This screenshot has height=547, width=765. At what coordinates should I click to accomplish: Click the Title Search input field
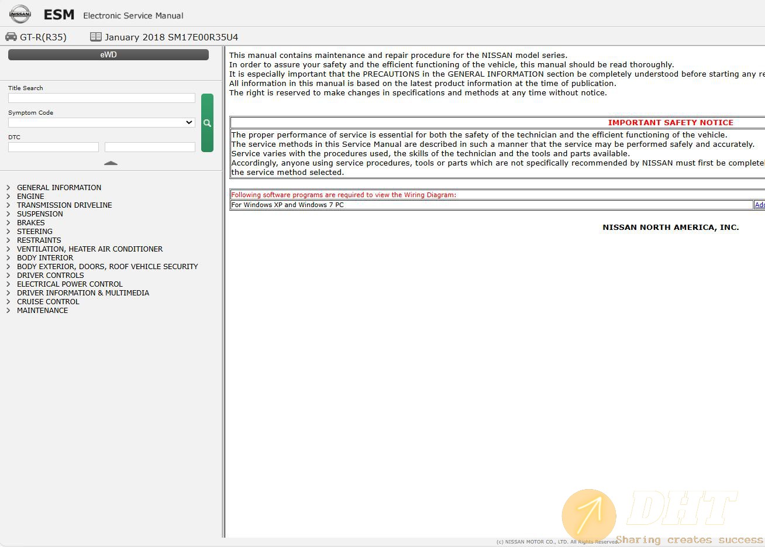[x=102, y=98]
